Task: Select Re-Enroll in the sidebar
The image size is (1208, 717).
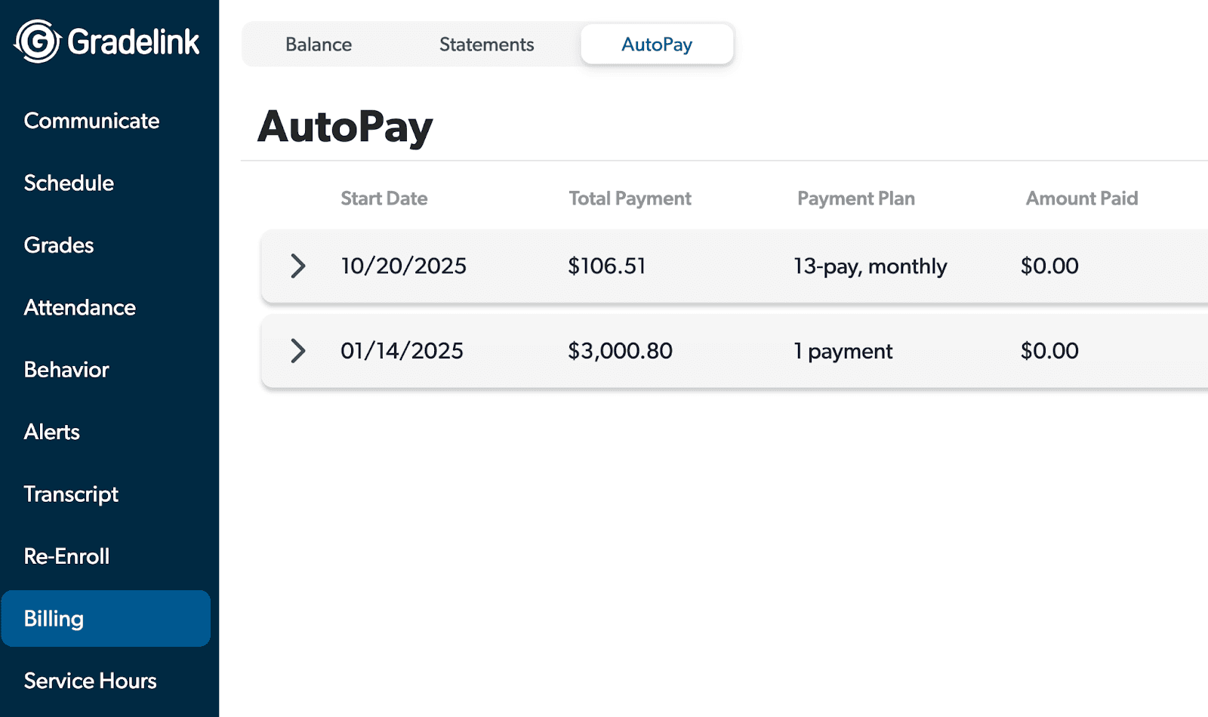Action: tap(68, 556)
